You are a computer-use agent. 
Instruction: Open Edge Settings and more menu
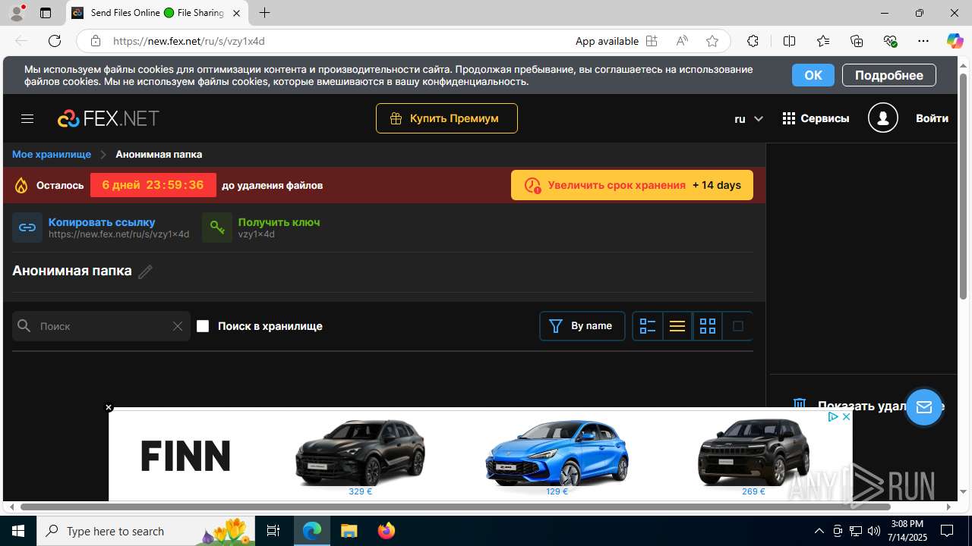pyautogui.click(x=923, y=41)
